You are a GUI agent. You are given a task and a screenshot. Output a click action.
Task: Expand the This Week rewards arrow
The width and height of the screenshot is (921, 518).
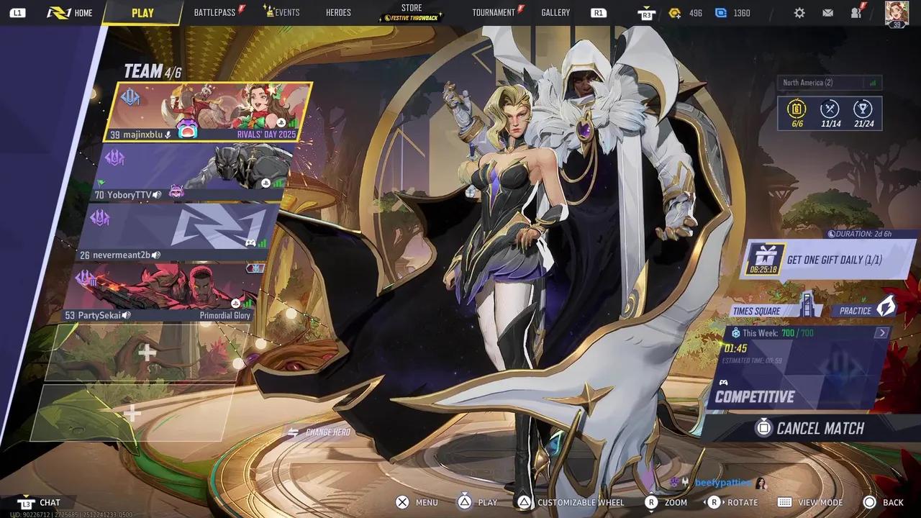coord(881,333)
